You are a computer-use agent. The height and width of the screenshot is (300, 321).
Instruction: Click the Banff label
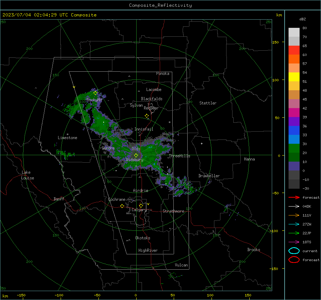coord(59,199)
